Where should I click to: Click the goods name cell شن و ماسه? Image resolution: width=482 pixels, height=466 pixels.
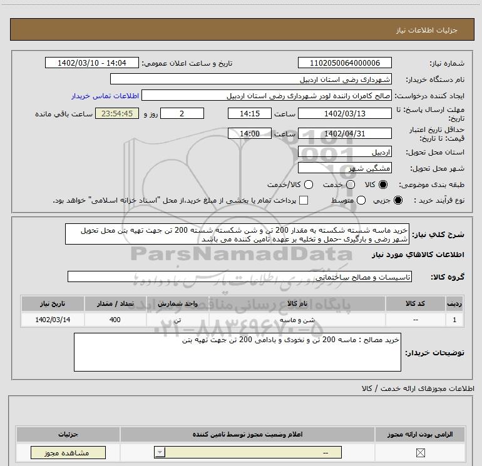pos(297,320)
